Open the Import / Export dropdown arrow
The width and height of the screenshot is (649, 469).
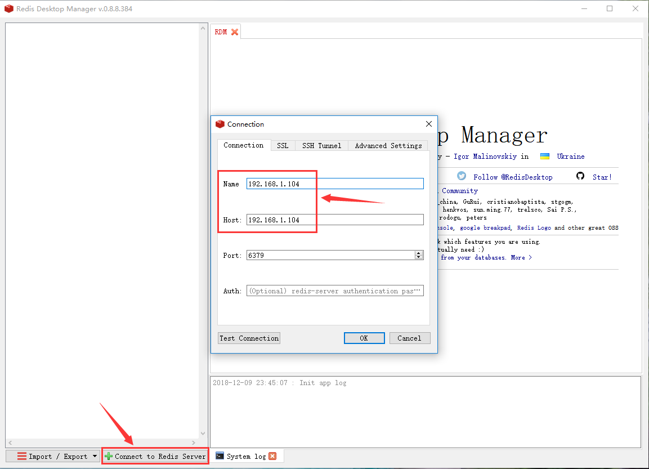95,456
